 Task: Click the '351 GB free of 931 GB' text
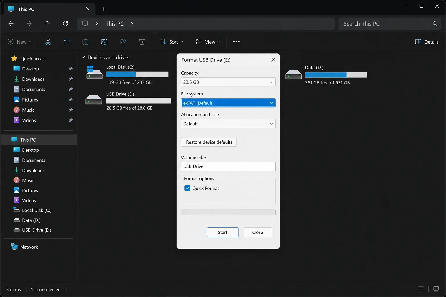(327, 83)
